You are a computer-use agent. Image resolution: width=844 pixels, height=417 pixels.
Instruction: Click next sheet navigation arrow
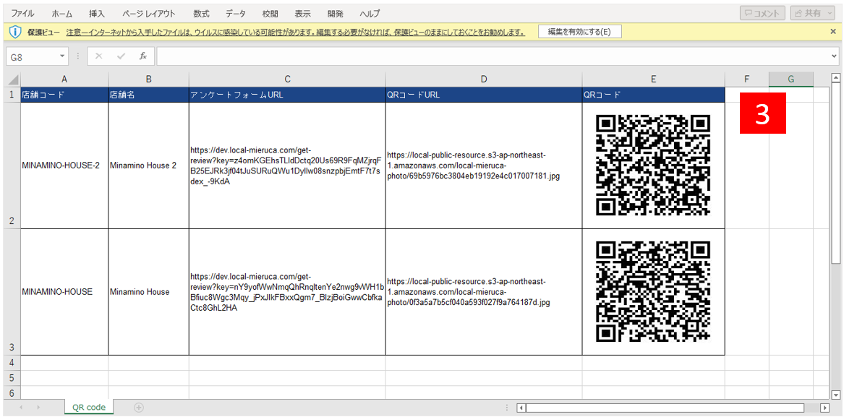pos(38,408)
